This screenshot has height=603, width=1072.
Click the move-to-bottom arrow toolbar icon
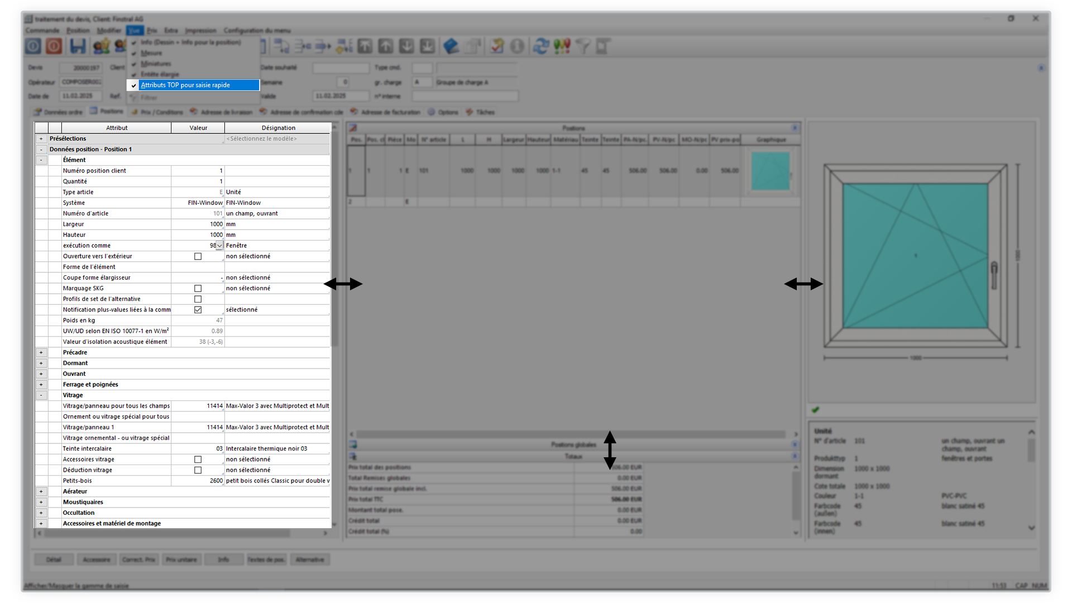pyautogui.click(x=427, y=46)
